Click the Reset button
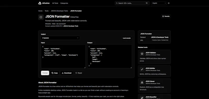The height and width of the screenshot is (99, 209). coord(79,73)
